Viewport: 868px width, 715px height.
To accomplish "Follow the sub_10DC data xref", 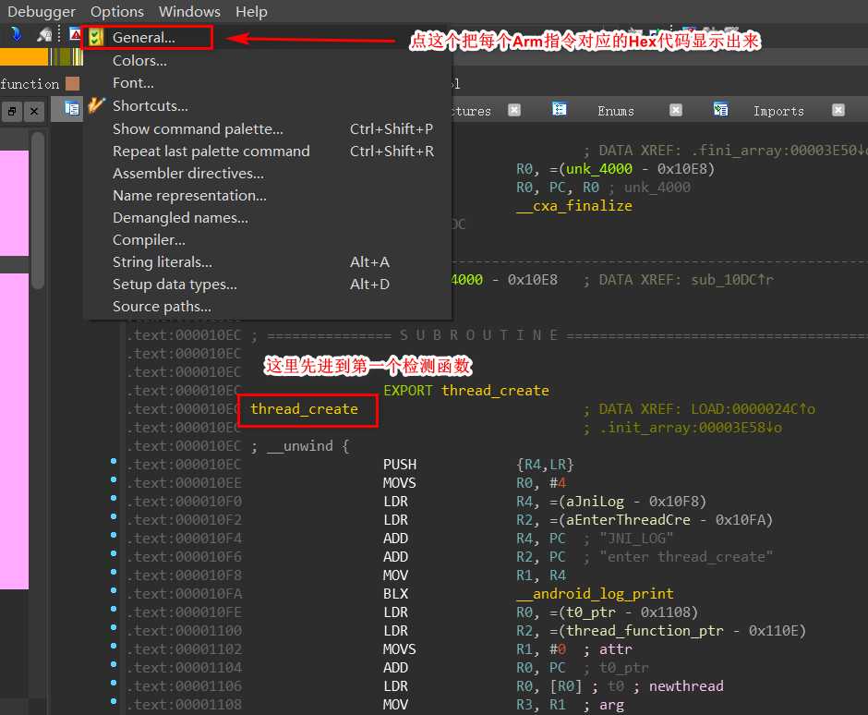I will (732, 280).
